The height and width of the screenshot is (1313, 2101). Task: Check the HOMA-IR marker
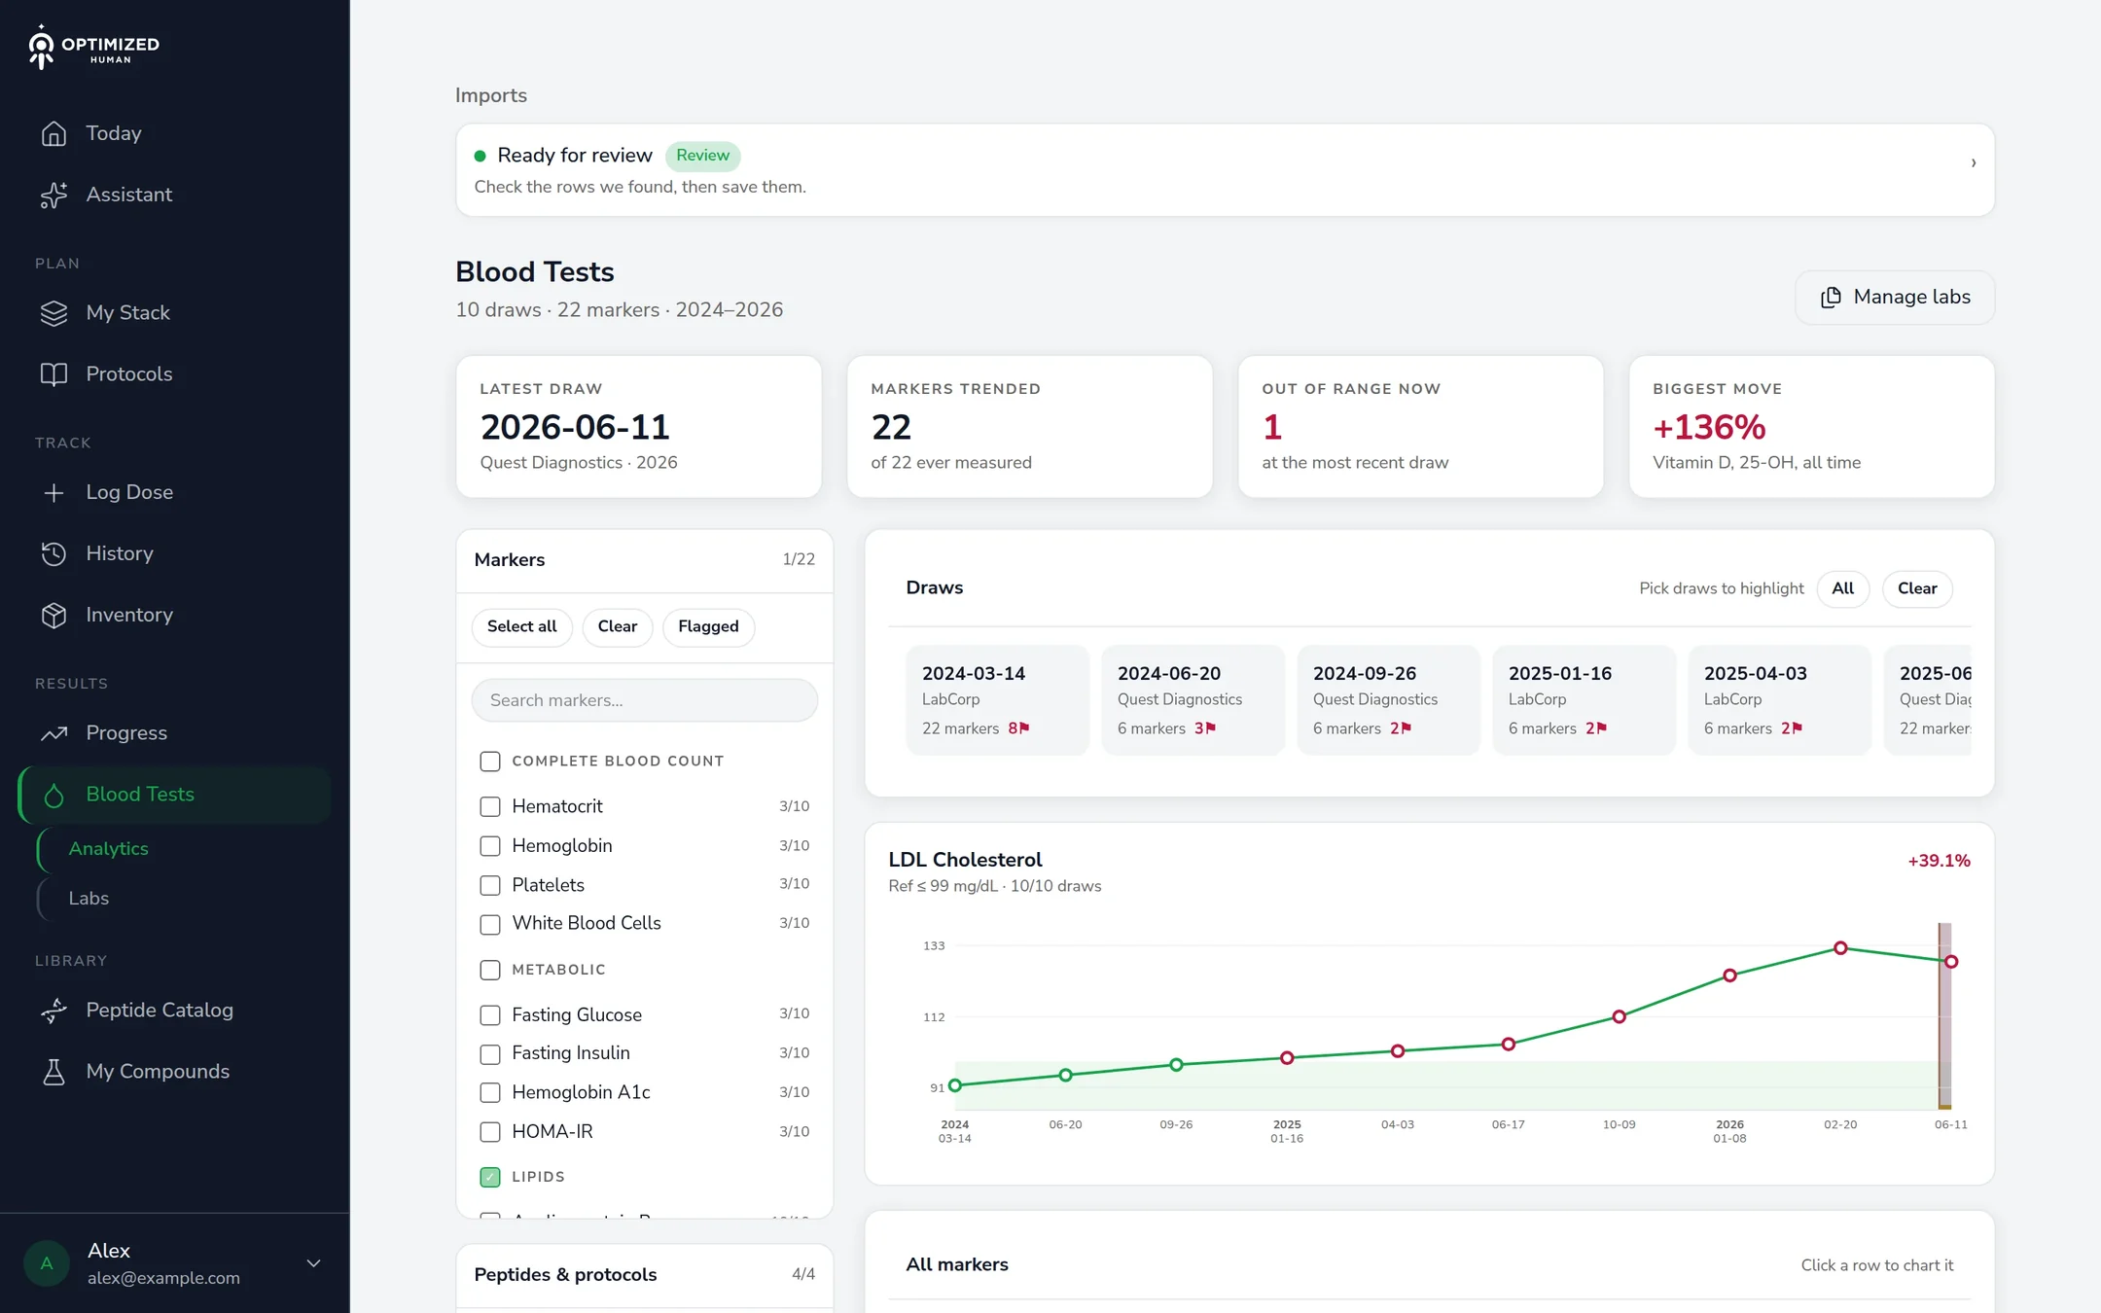490,1132
